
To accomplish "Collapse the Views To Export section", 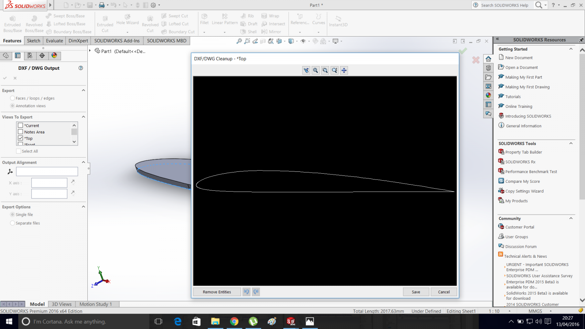I will click(83, 117).
